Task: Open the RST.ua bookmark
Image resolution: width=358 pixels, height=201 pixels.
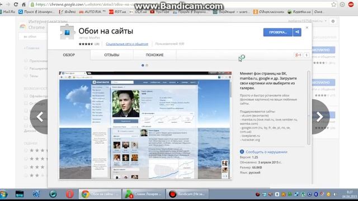Action: (117, 12)
